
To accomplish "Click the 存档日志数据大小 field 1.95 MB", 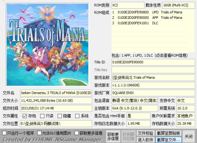I will point(138,124).
